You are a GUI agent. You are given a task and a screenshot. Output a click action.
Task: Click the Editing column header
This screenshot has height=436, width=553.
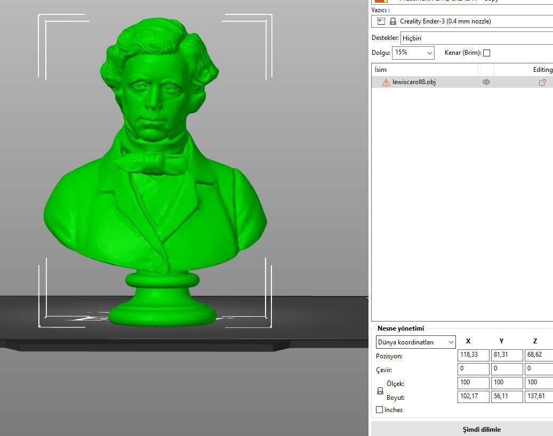[x=523, y=70]
